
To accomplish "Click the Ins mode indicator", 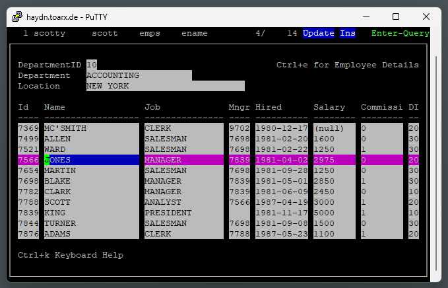I will click(348, 33).
